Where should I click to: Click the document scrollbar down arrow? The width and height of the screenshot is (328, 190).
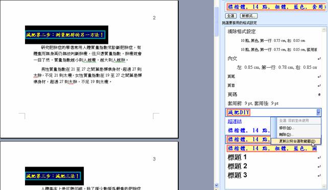pyautogui.click(x=217, y=185)
